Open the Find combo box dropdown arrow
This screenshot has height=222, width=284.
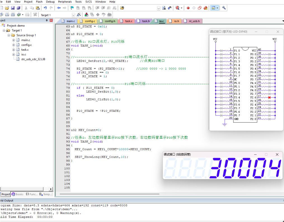158,8
